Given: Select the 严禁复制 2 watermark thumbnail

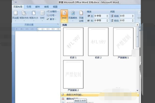Looking at the screenshot, I should (x=73, y=74).
